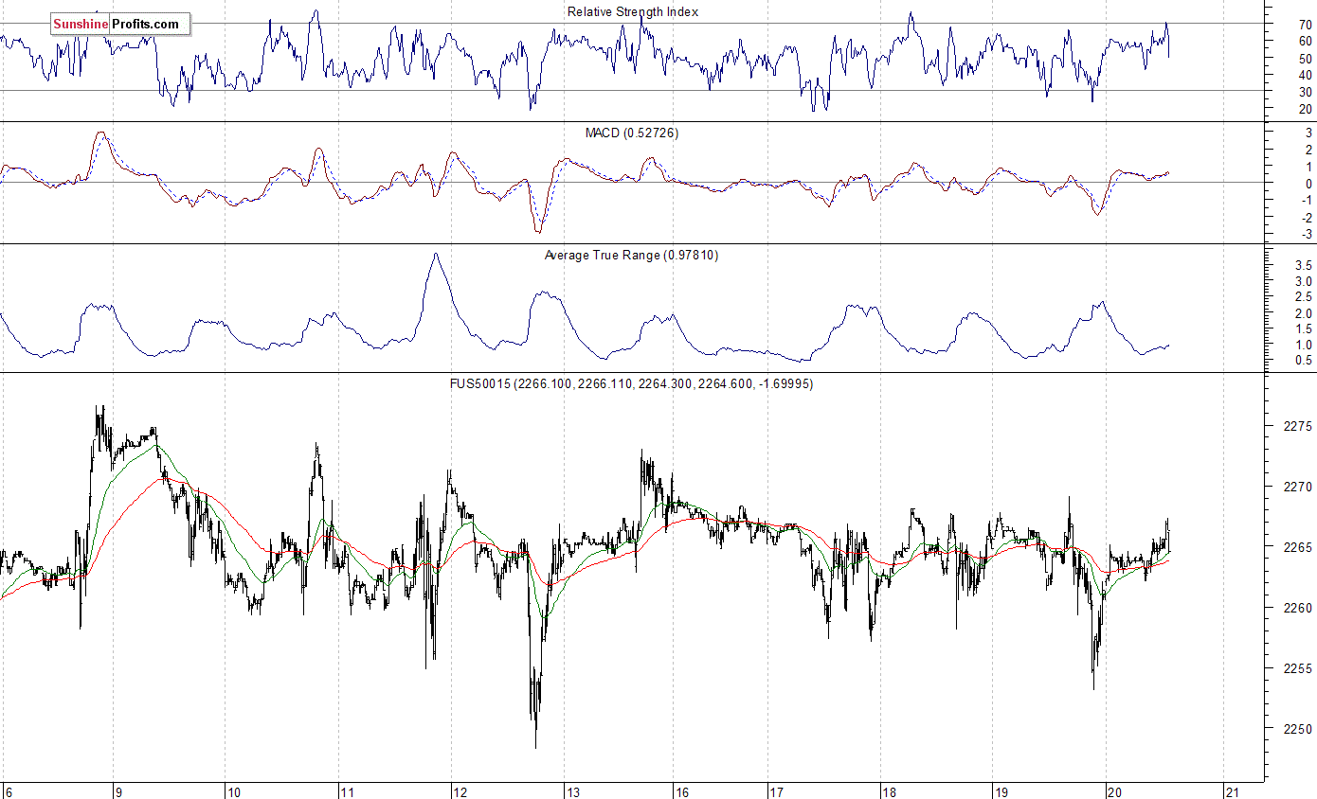Screen dimensions: 1317x799
Task: Select the FUS50015 price chart title
Action: click(x=632, y=383)
